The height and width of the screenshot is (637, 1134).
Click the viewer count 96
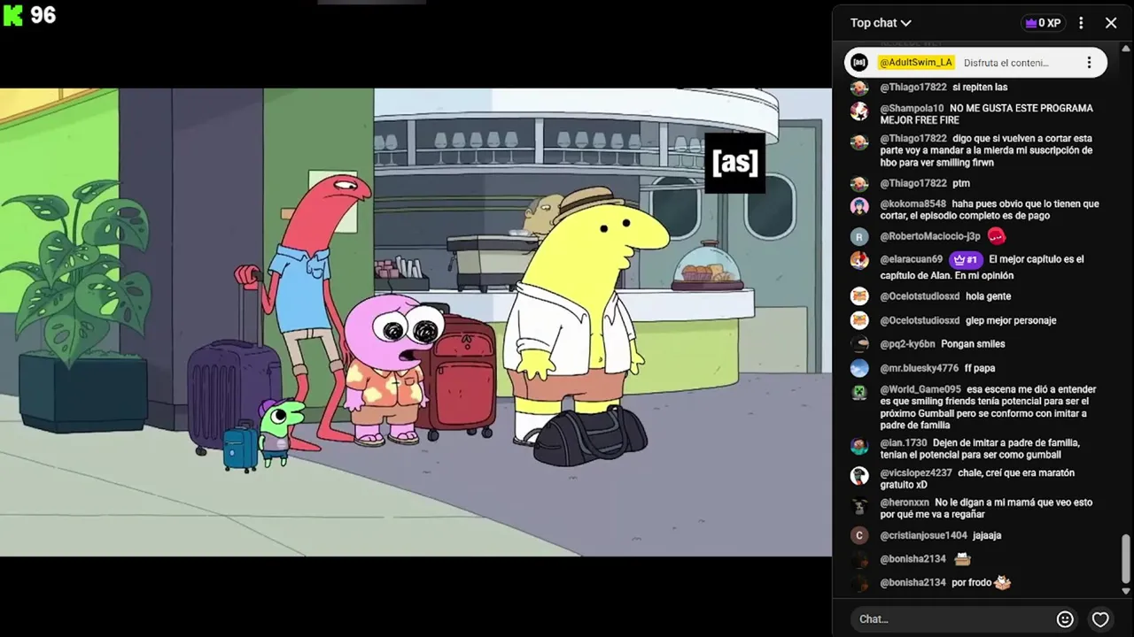click(43, 15)
